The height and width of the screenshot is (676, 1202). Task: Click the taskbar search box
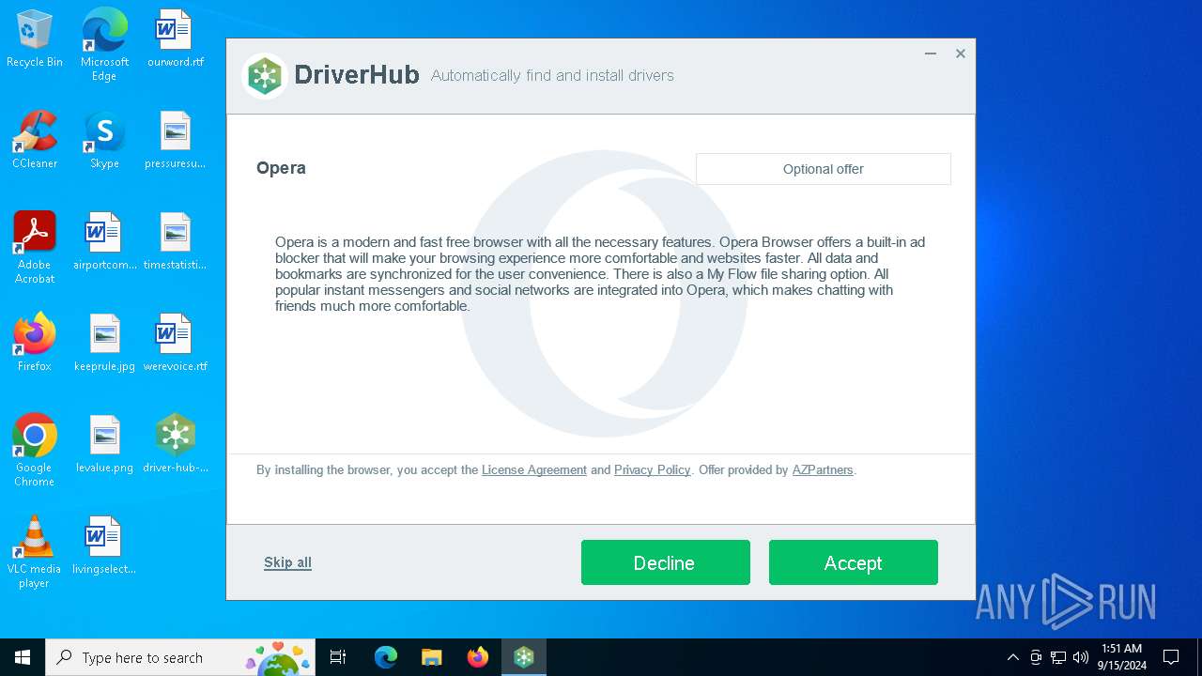pyautogui.click(x=181, y=657)
